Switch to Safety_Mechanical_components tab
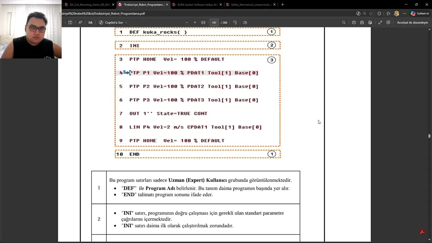Screen dimensions: 432x243 coord(251,5)
